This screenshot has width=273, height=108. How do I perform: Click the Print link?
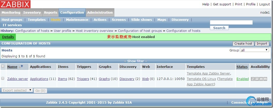click(x=239, y=4)
